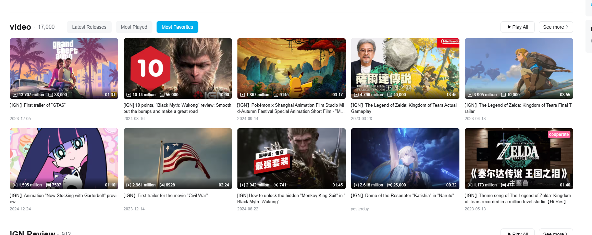Click the 7597 comments icon
The width and height of the screenshot is (592, 235).
tap(49, 185)
